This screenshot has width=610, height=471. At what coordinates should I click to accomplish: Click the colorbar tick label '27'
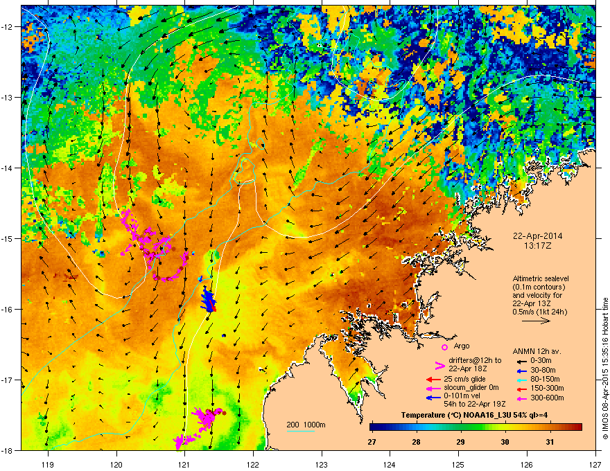point(372,442)
